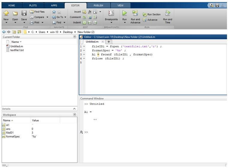
Task: Select textfile1.txt in Current Folder
Action: pos(17,50)
